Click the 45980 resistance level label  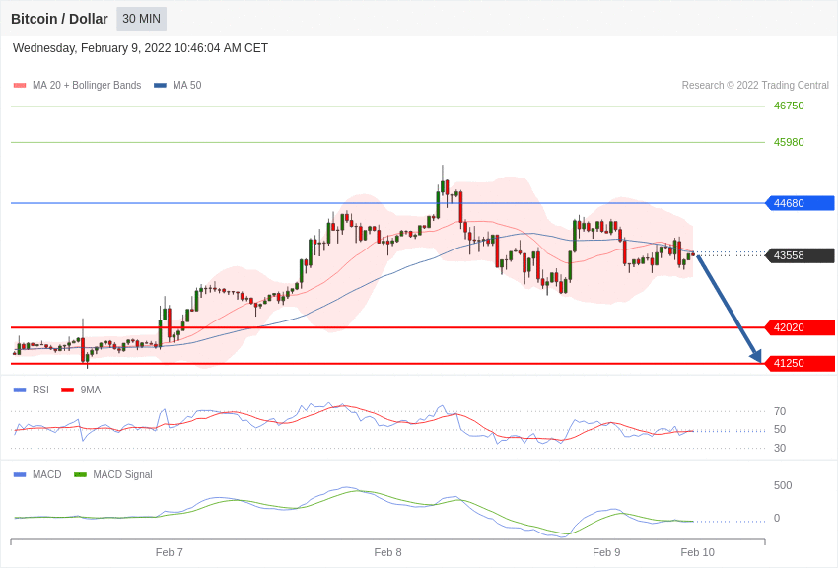click(x=789, y=142)
